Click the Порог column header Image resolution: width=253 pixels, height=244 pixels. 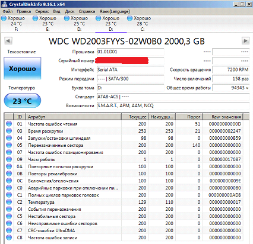point(189,117)
